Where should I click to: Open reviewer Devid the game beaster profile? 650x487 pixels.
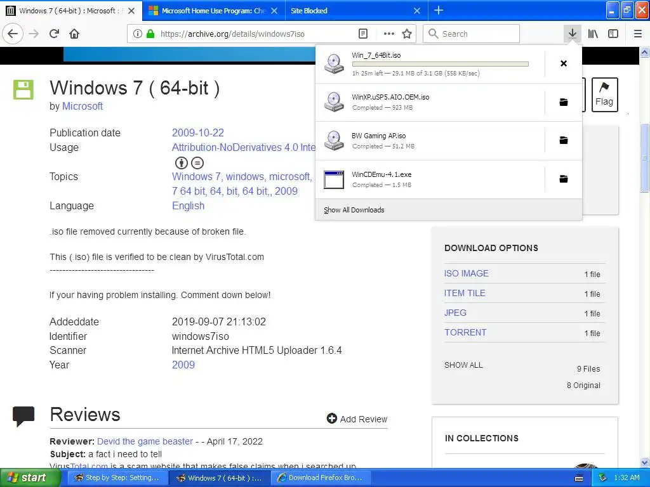(x=145, y=441)
